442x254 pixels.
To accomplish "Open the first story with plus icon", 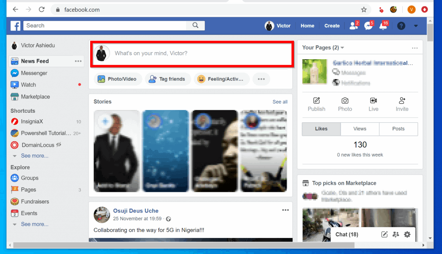I will coord(117,151).
